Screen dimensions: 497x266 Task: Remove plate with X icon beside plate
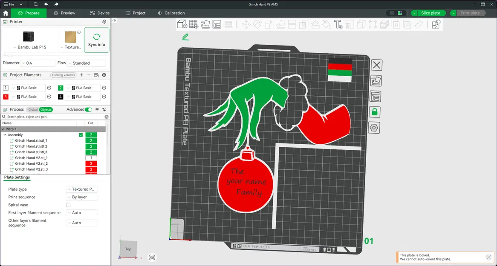[x=376, y=65]
